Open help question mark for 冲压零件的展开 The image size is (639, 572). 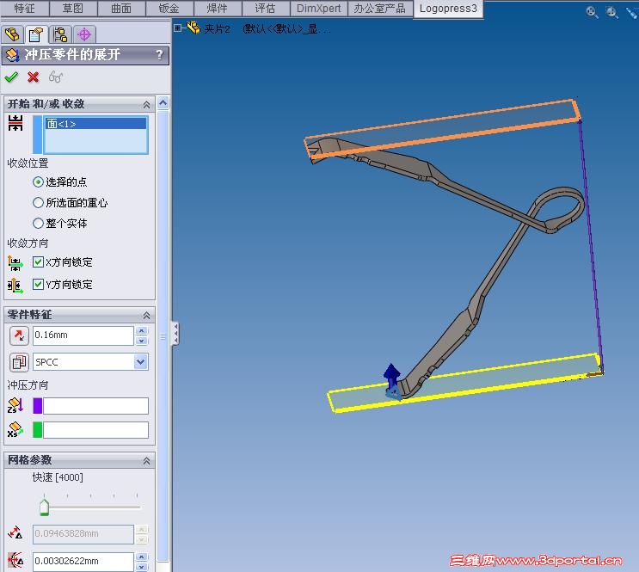click(159, 55)
